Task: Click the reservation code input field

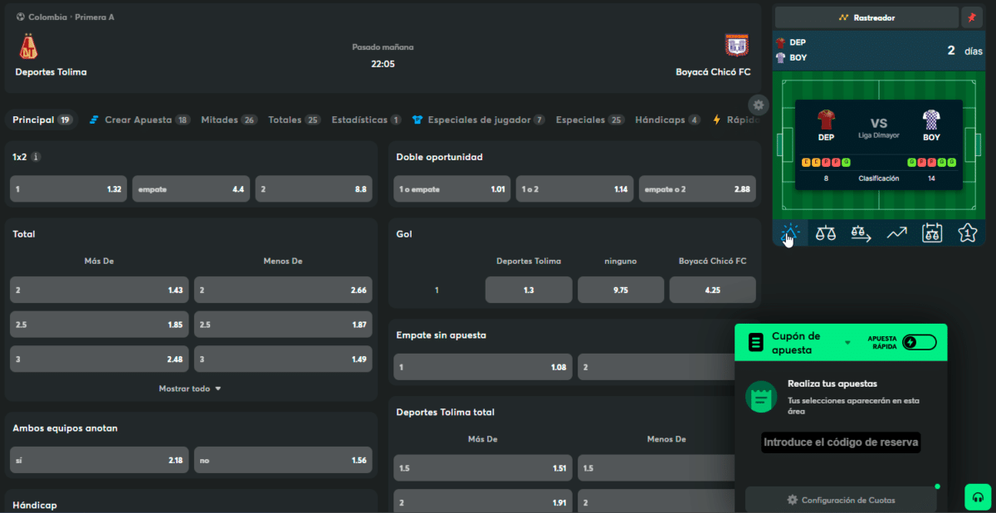Action: coord(841,442)
